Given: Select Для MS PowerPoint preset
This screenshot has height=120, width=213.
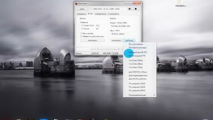Looking at the screenshot, I should [x=140, y=79].
